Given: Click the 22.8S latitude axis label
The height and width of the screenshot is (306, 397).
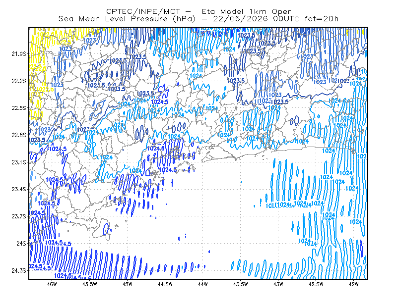Looking at the screenshot, I should 19,135.
